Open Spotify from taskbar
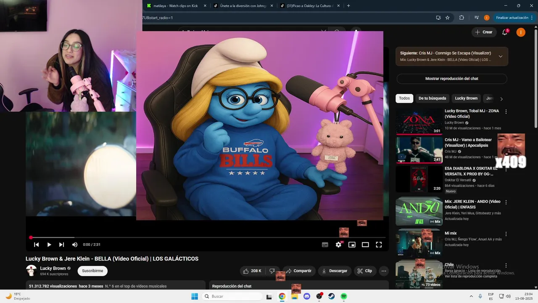This screenshot has width=538, height=303. click(344, 296)
